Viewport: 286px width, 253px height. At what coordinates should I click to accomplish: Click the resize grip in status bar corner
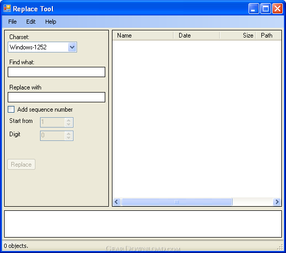pos(280,247)
